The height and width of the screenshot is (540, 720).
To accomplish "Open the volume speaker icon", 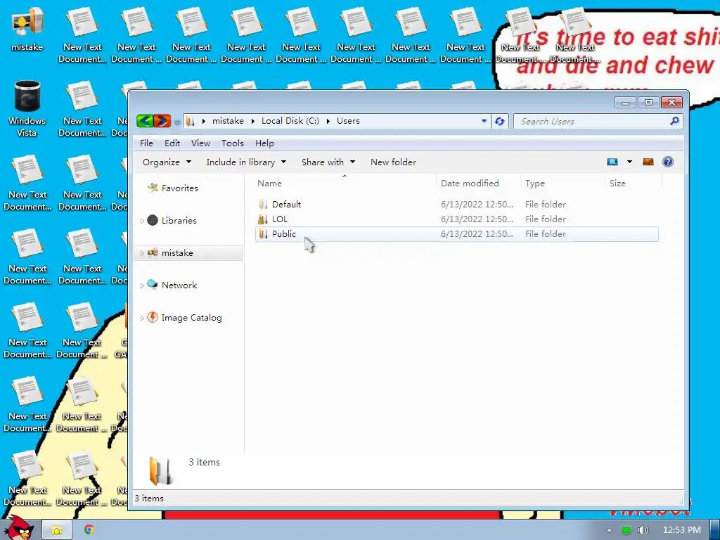I will click(x=643, y=530).
